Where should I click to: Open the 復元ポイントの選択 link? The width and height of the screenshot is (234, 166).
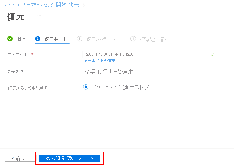click(99, 61)
